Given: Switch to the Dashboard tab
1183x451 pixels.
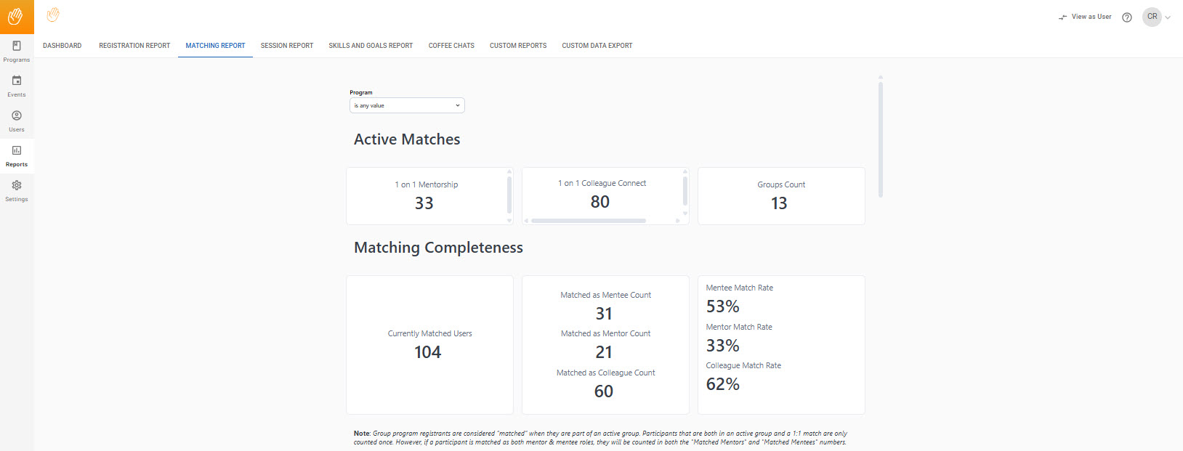Looking at the screenshot, I should [x=62, y=46].
